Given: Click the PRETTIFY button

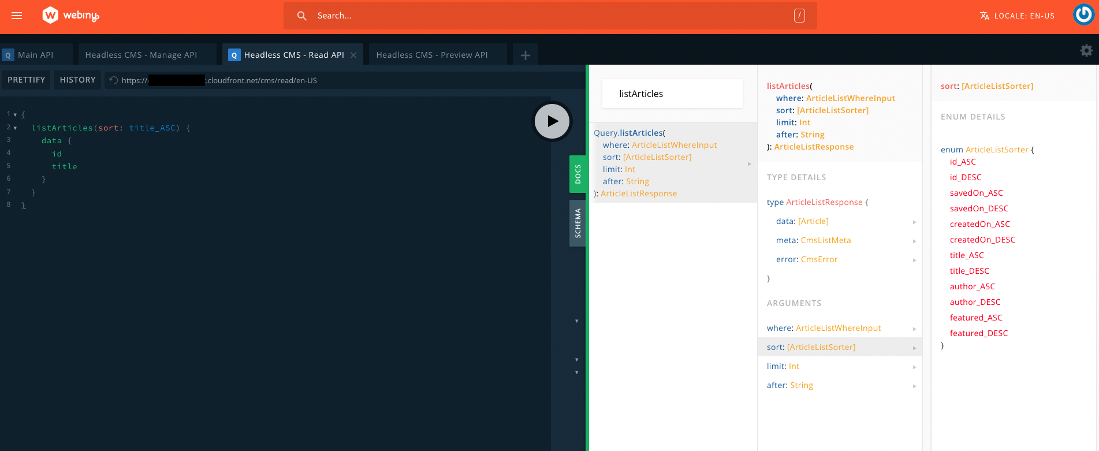Looking at the screenshot, I should click(26, 80).
